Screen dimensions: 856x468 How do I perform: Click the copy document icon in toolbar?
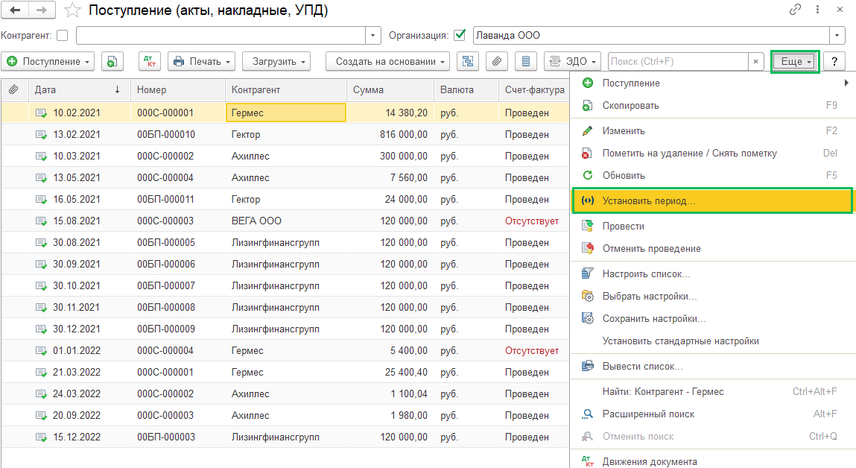(x=111, y=62)
